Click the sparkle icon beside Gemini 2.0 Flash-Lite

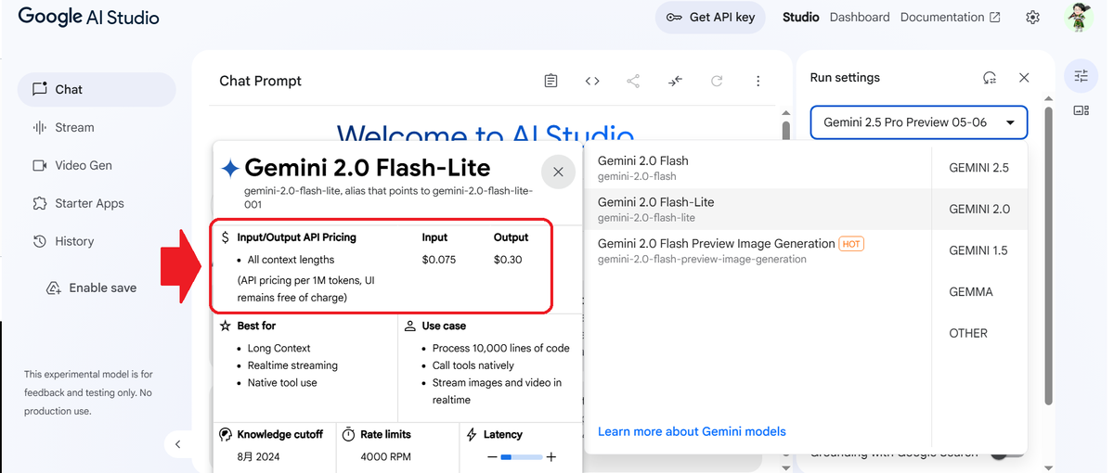click(x=230, y=168)
